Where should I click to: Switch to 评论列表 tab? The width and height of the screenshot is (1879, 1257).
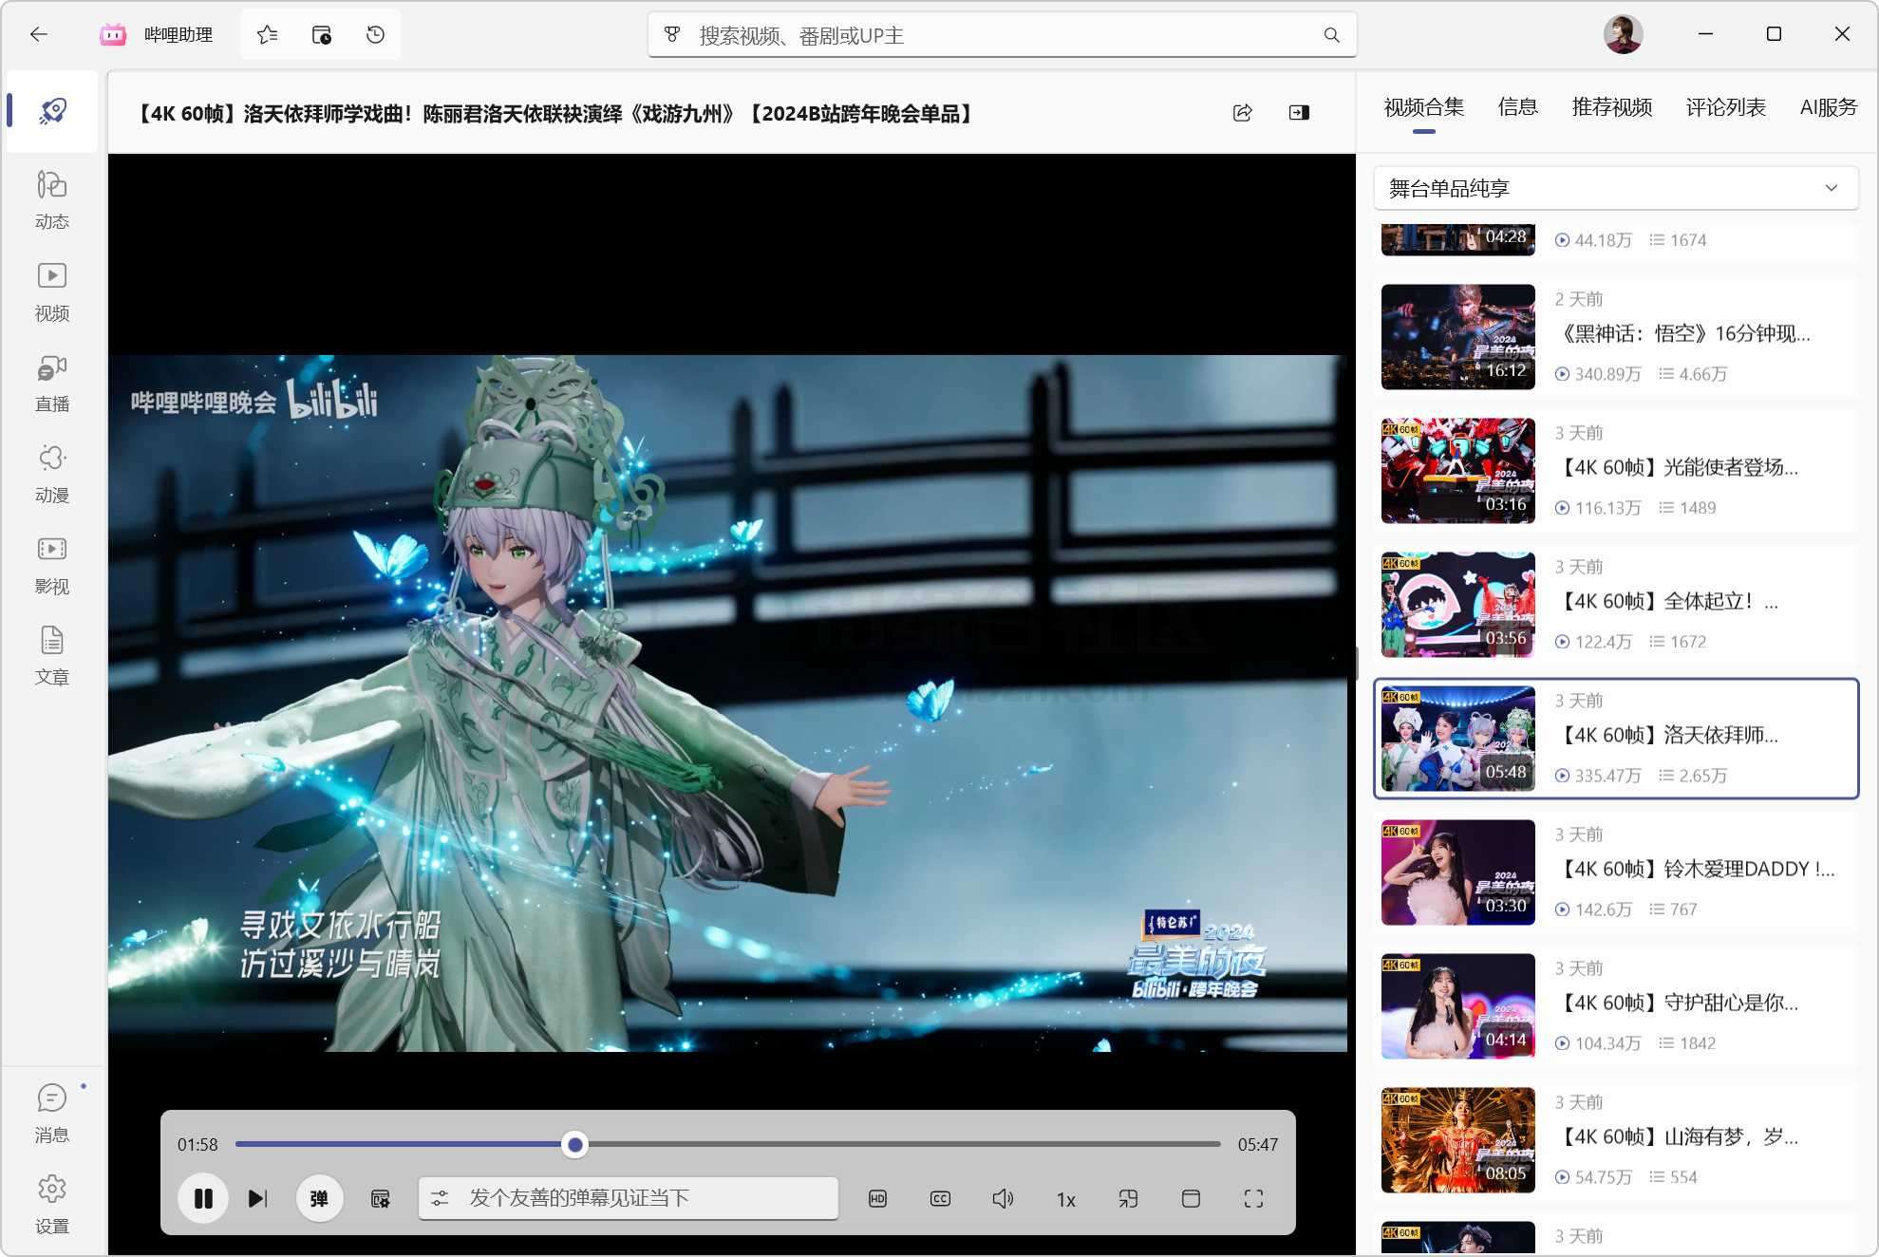click(x=1725, y=107)
